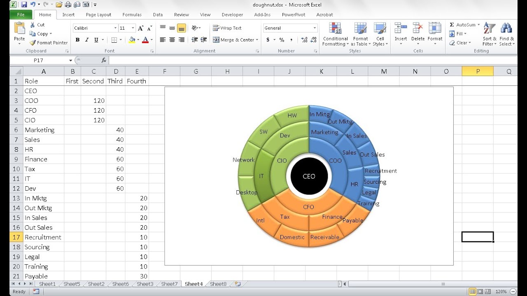Open the General number format dropdown
This screenshot has height=296, width=527.
coord(315,28)
